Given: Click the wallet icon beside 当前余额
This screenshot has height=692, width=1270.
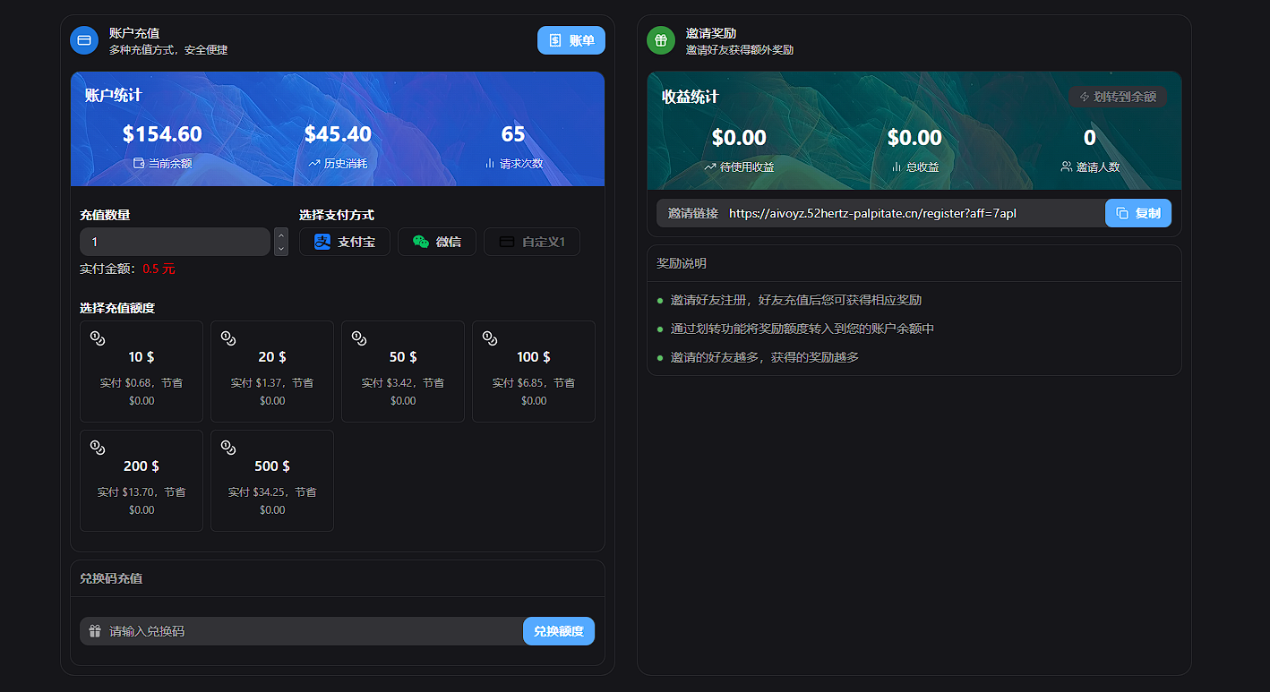Looking at the screenshot, I should click(x=139, y=164).
